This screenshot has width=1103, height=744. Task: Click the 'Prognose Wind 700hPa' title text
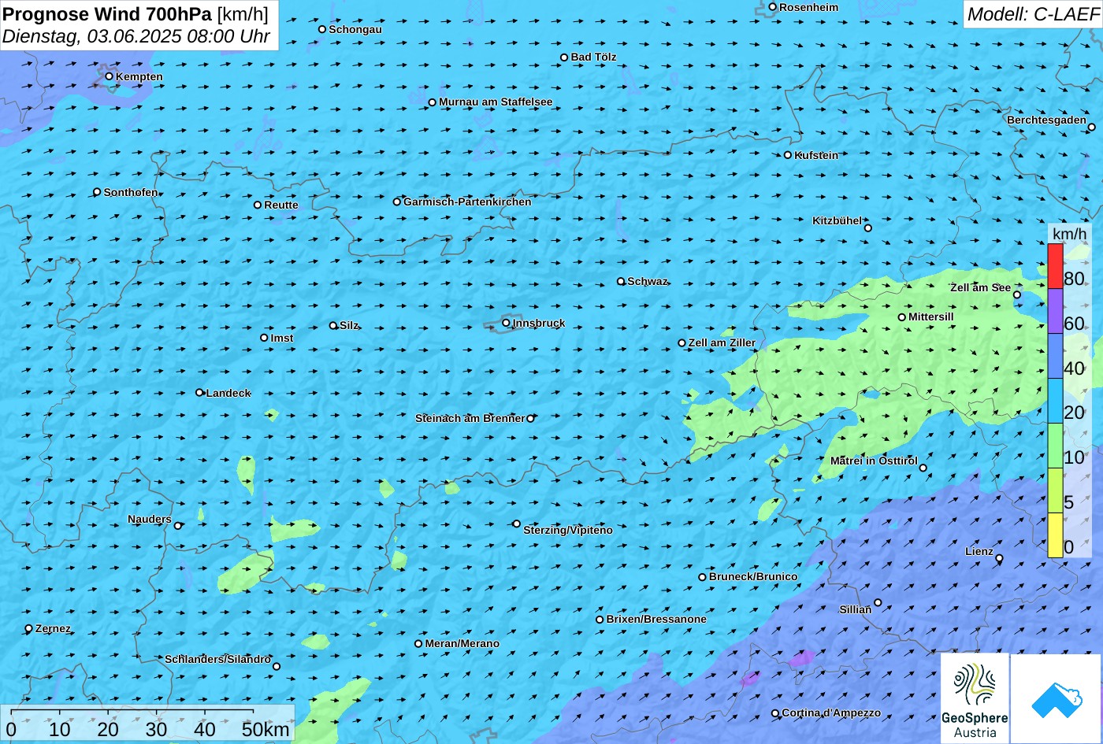(107, 13)
